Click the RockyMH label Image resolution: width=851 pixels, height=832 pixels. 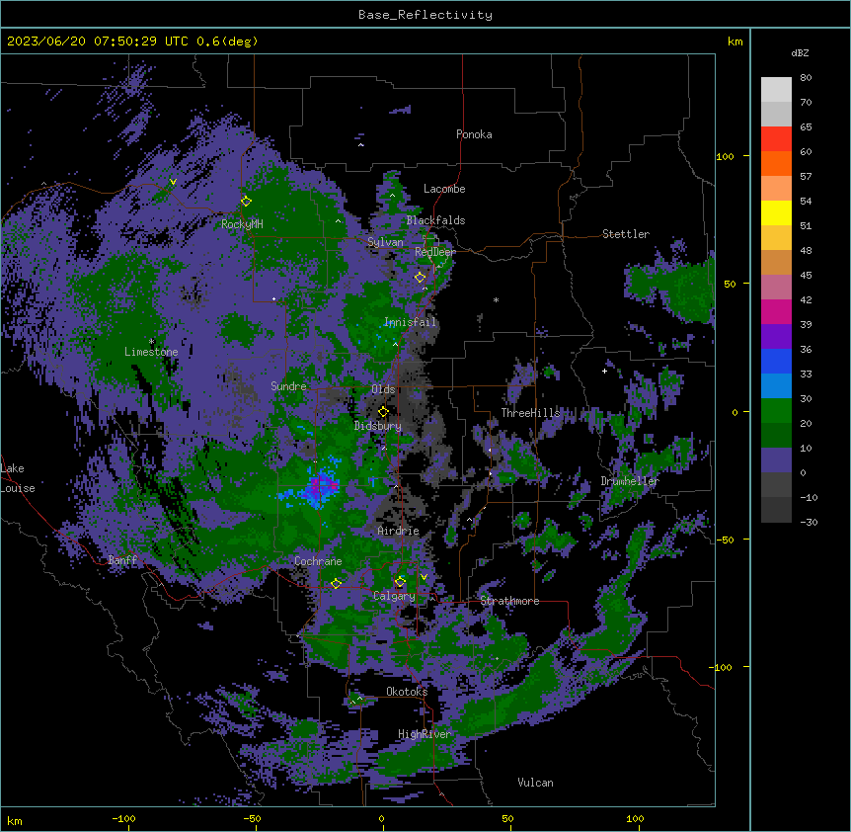coord(242,224)
